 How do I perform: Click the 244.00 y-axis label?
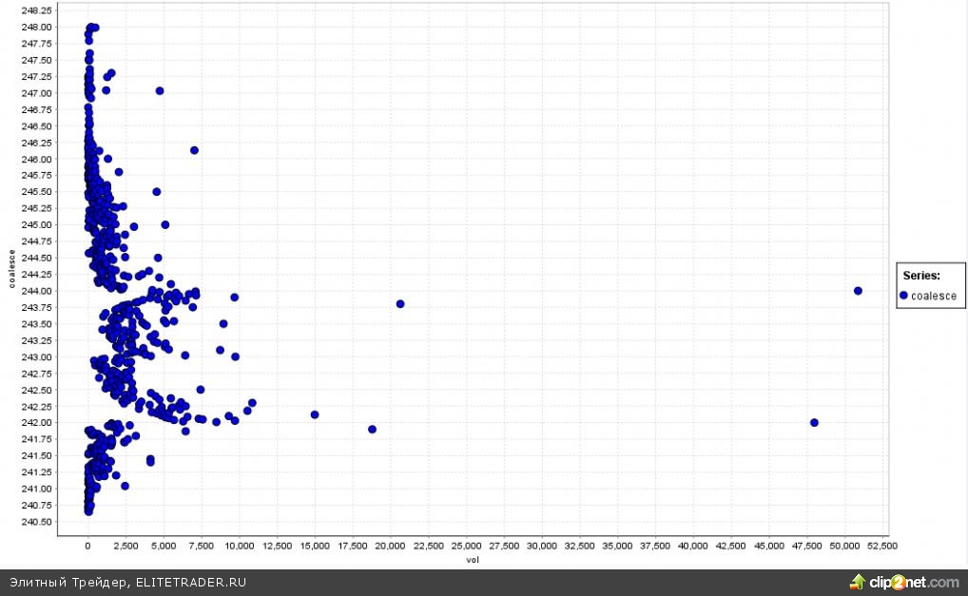point(36,291)
